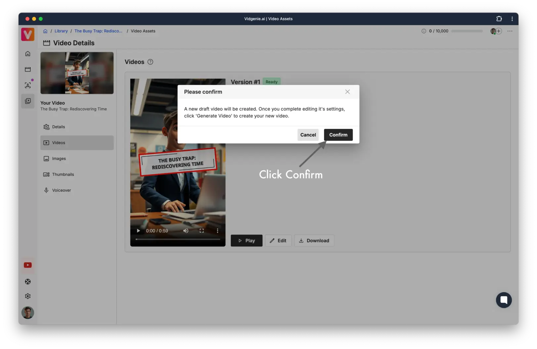Open the Voiceover menu item
The image size is (537, 349).
(77, 190)
